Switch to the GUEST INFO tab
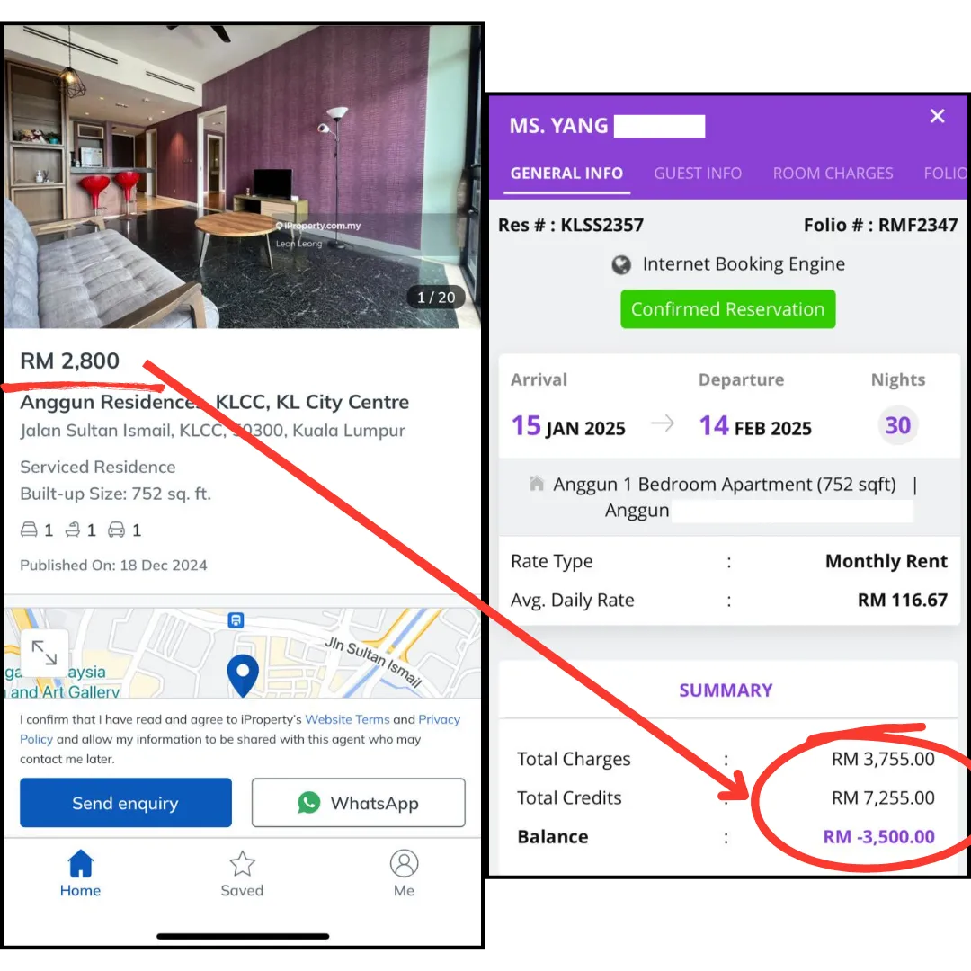 tap(698, 174)
